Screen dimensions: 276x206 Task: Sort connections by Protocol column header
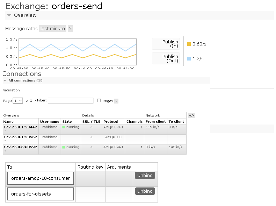pos(111,121)
